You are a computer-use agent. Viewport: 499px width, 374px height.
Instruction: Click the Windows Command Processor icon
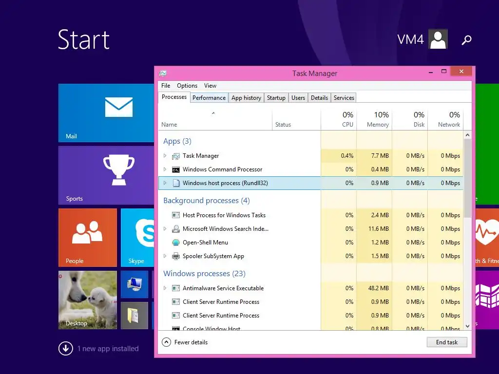175,169
